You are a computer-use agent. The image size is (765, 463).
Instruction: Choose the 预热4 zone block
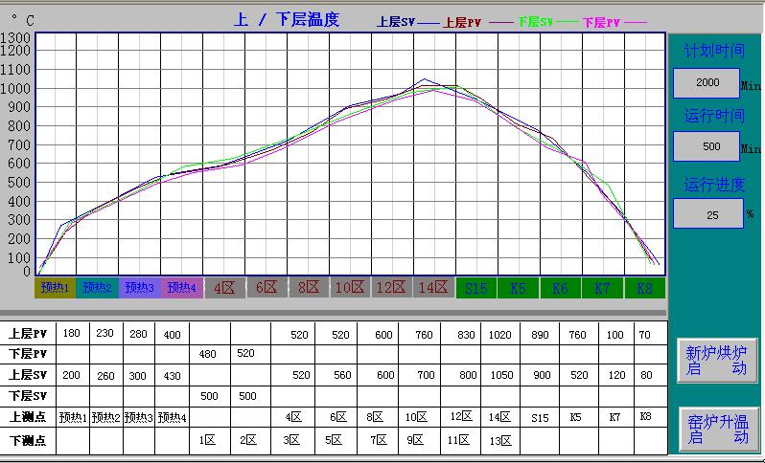pos(181,287)
